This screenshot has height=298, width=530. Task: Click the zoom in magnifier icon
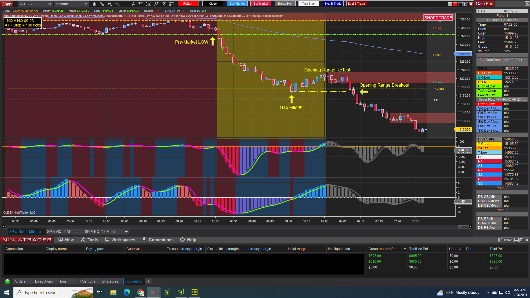[110, 4]
